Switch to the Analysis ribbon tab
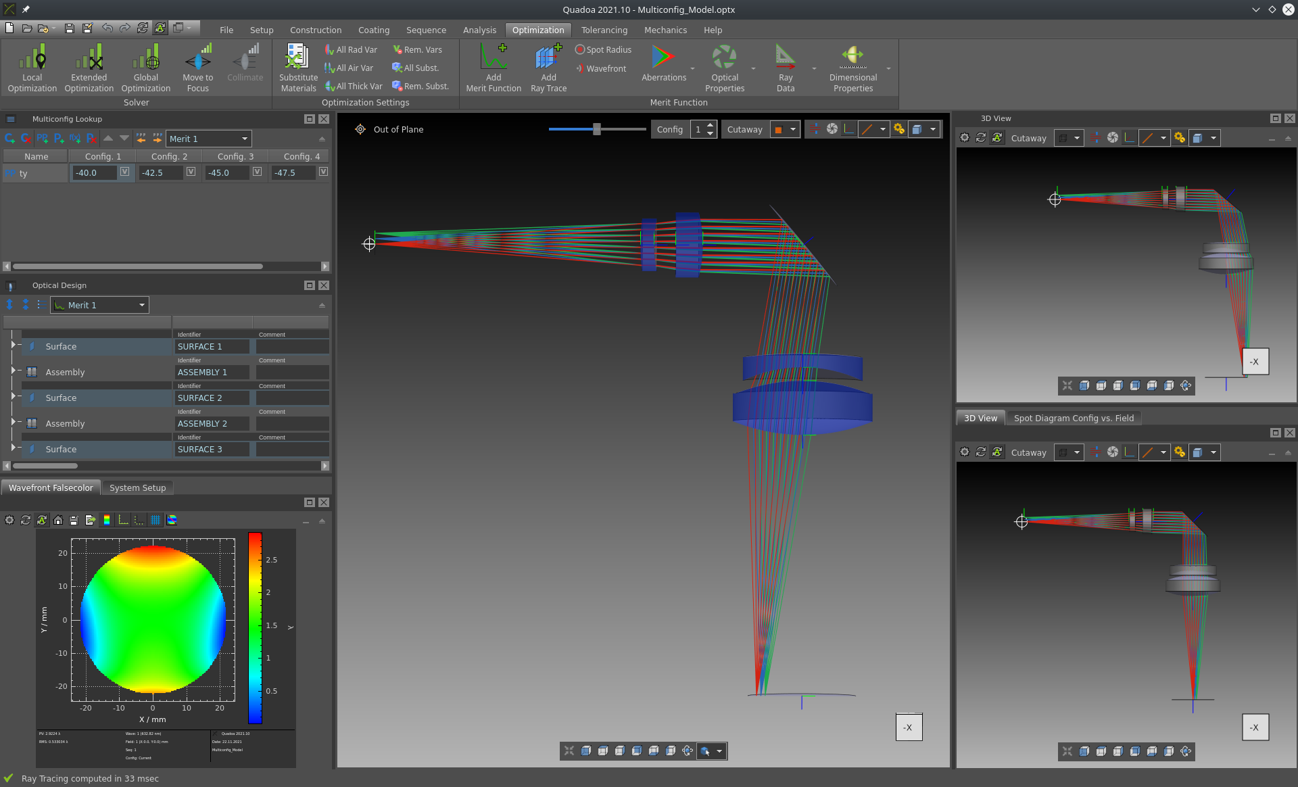 coord(479,30)
